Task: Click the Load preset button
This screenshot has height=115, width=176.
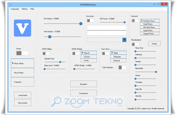Action: click(x=23, y=95)
